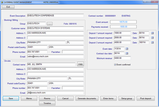Edit Deposit 2 date field 90114
159x107 pixels.
tap(144, 38)
